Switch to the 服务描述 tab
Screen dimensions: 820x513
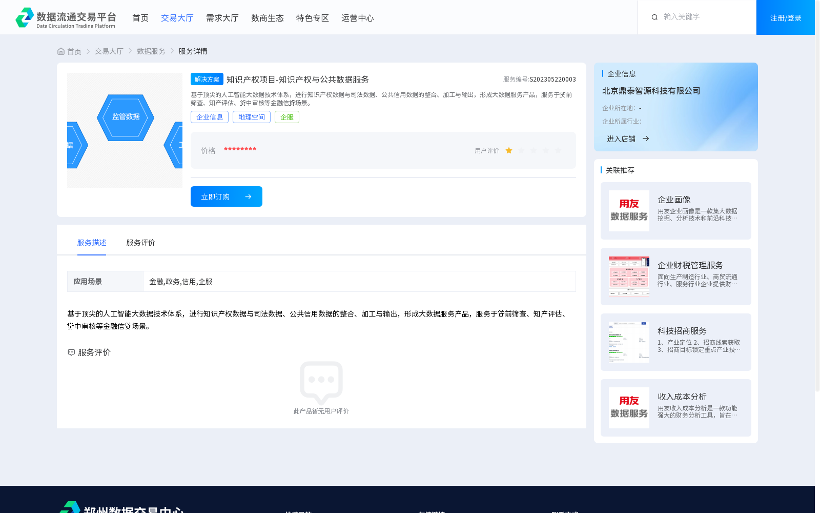point(92,243)
